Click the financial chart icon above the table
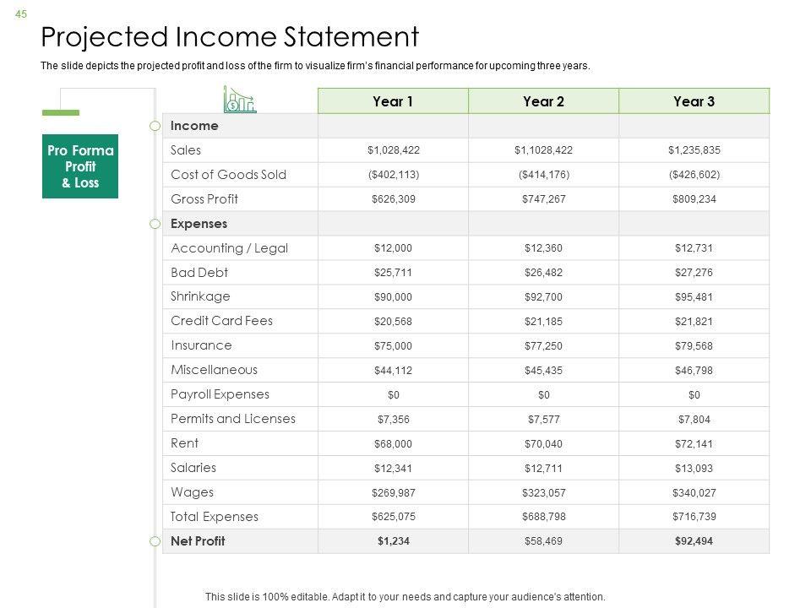Screen dimensions: 811x608 240,100
